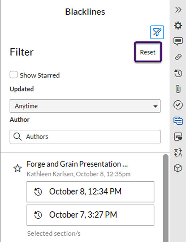Click the blacklines list vertical scrollbar
The image size is (186, 242).
click(166, 198)
